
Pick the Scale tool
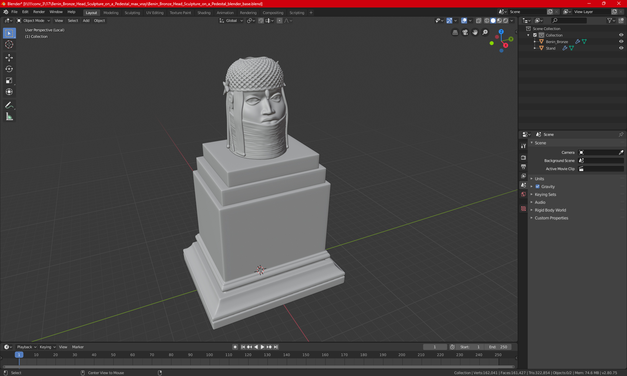coord(9,81)
